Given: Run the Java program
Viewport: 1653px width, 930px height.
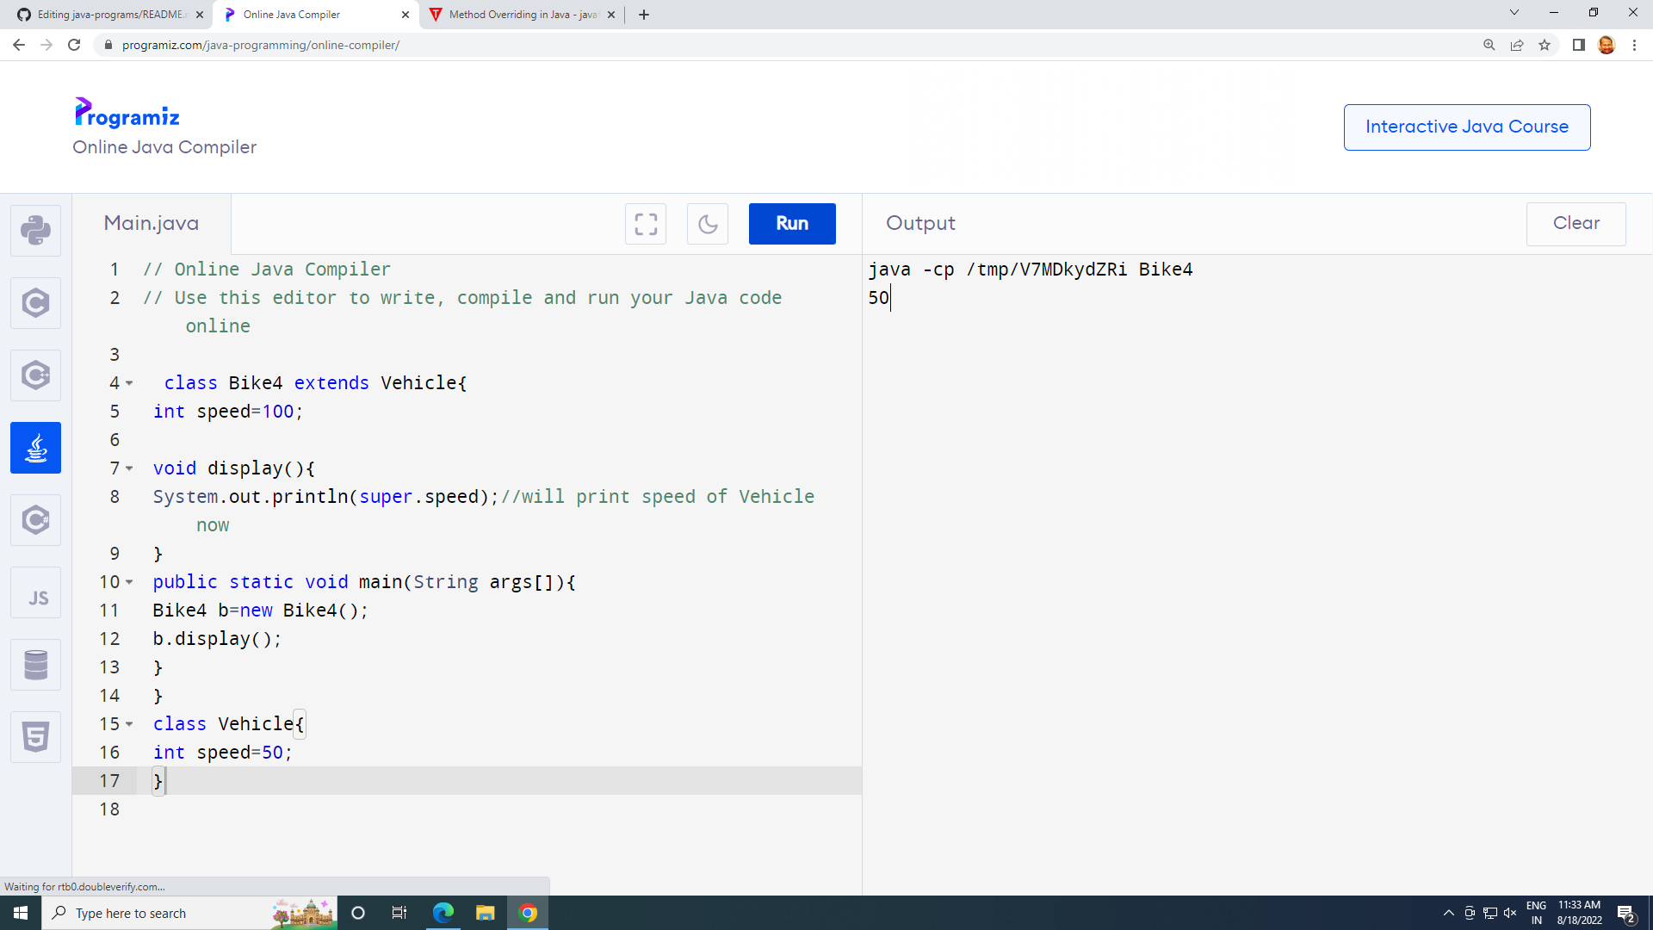Looking at the screenshot, I should (791, 223).
